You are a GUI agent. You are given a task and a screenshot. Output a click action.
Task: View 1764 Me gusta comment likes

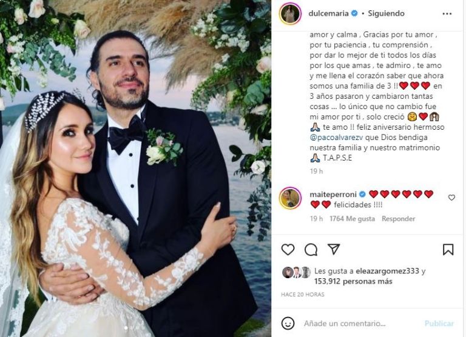pos(352,219)
